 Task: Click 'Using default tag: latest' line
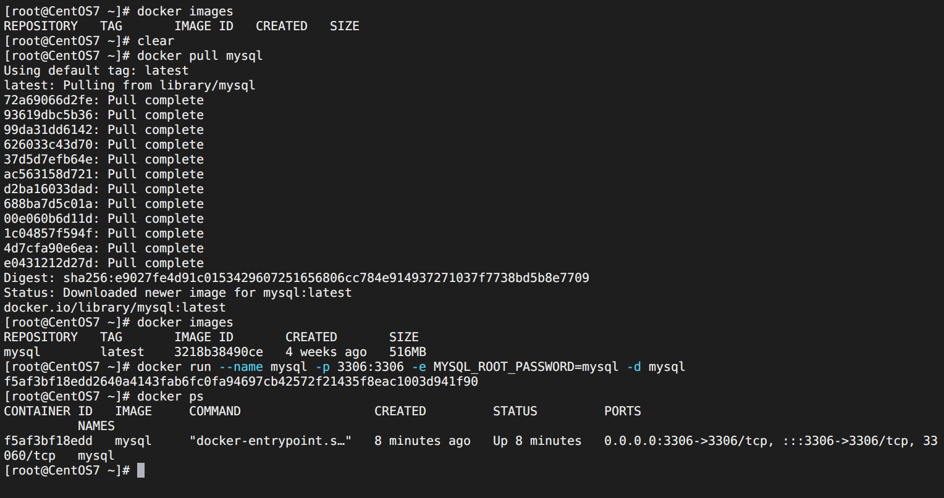pyautogui.click(x=96, y=70)
